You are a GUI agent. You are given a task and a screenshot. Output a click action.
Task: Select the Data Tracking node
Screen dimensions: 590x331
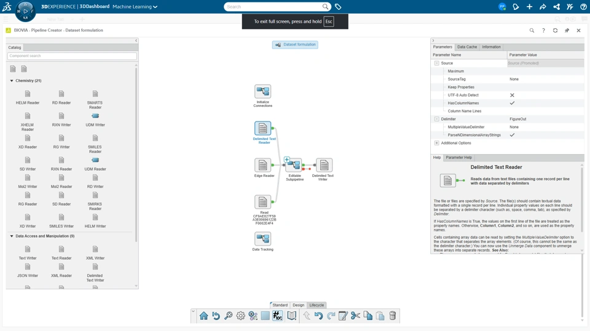coord(262,239)
